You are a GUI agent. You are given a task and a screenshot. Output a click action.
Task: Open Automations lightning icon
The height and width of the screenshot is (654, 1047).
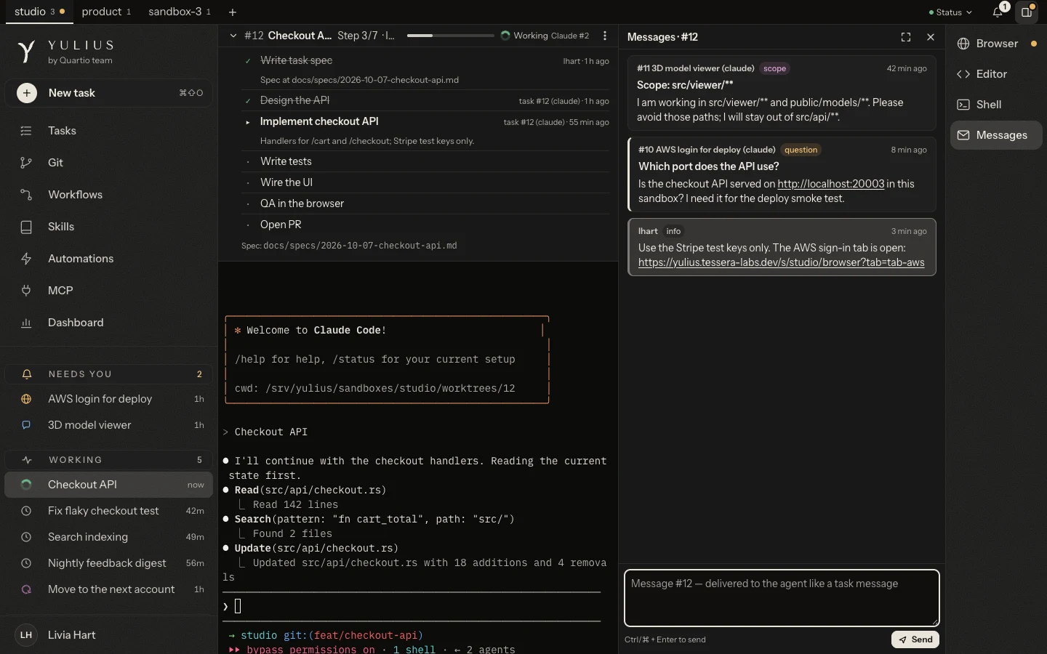[x=26, y=259]
